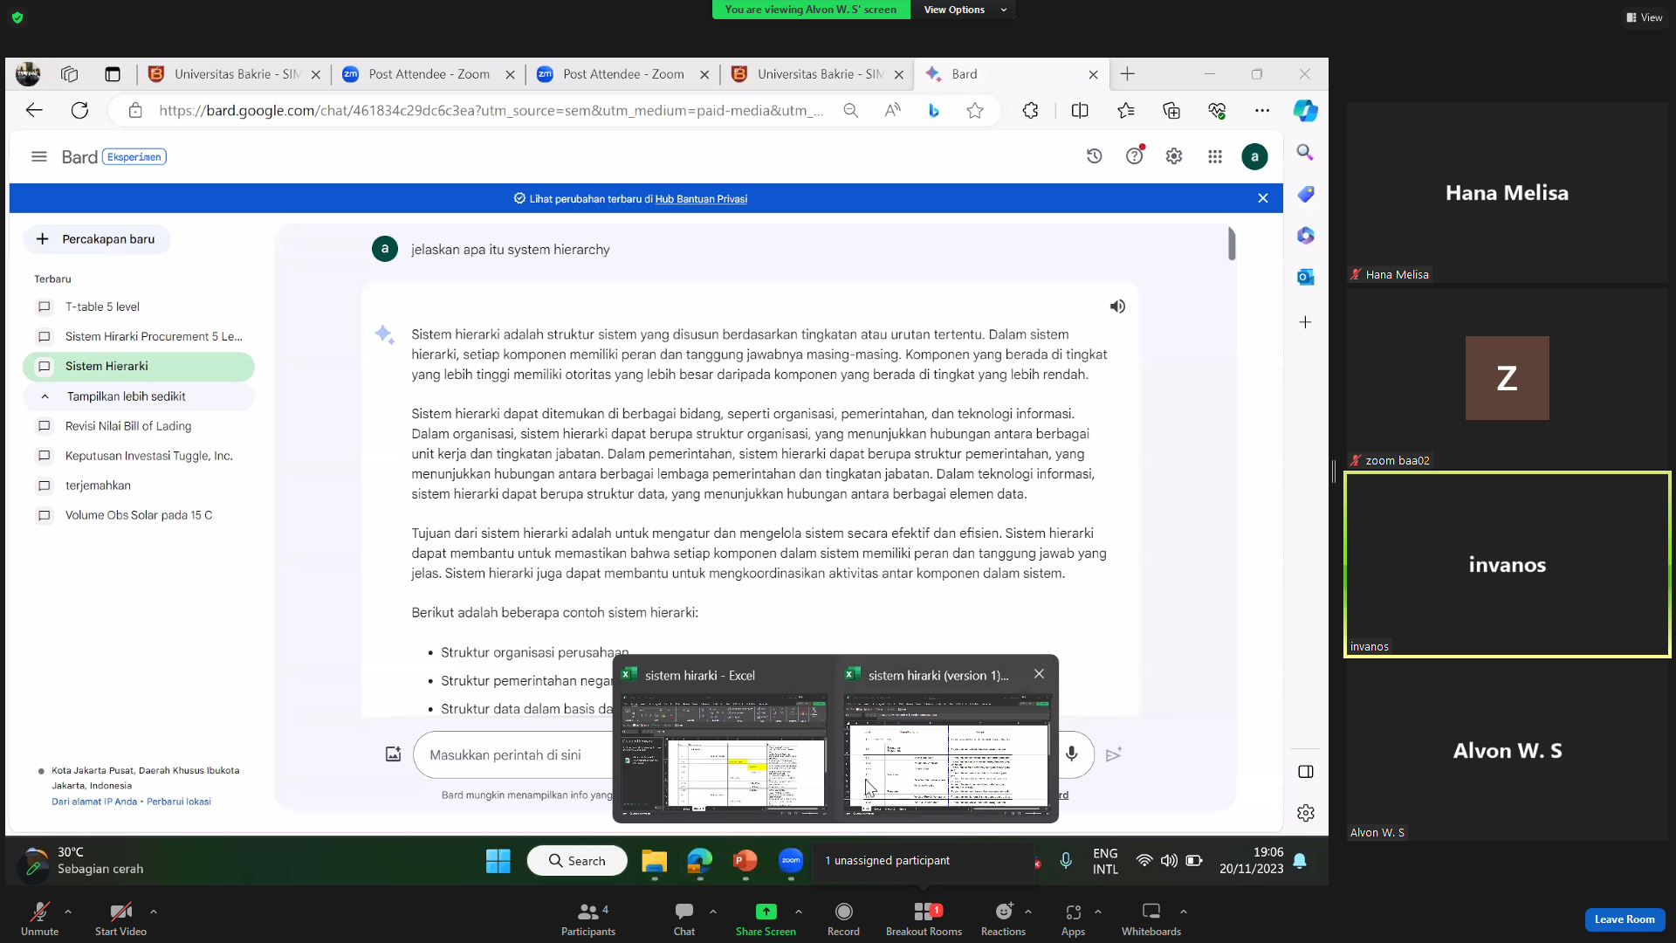This screenshot has height=943, width=1676.
Task: Open PowerPoint from taskbar
Action: pyautogui.click(x=745, y=861)
